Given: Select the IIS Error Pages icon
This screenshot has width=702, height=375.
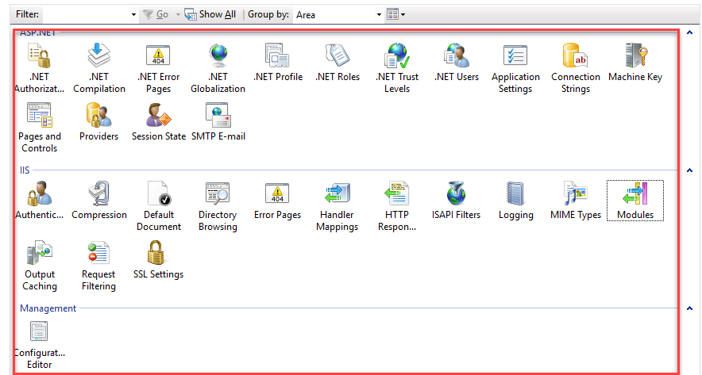Looking at the screenshot, I should [x=277, y=201].
